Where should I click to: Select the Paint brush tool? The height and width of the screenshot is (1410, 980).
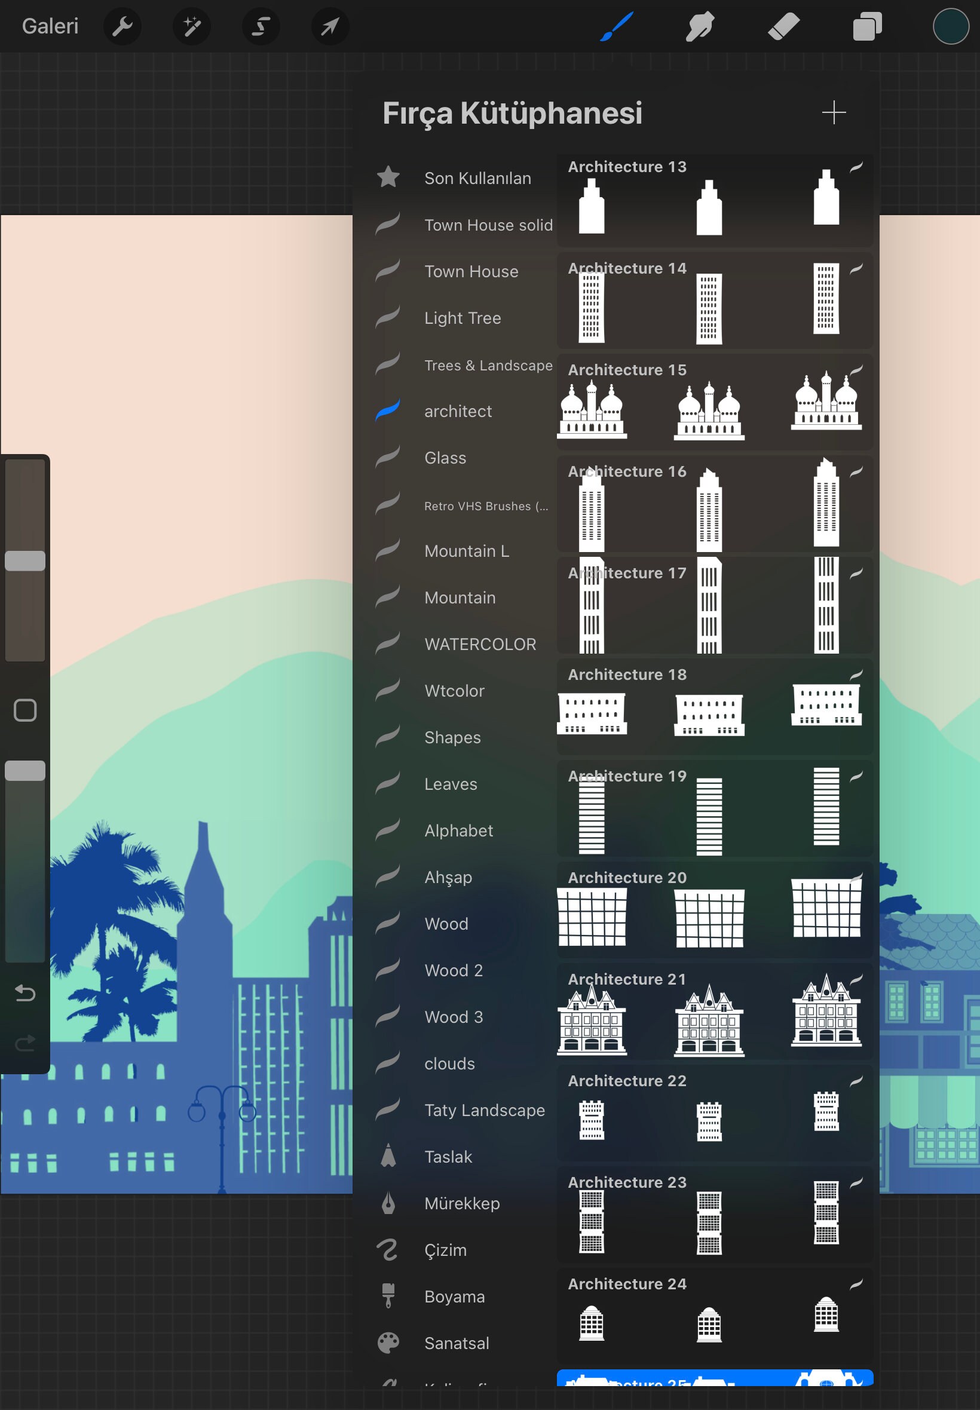(616, 26)
